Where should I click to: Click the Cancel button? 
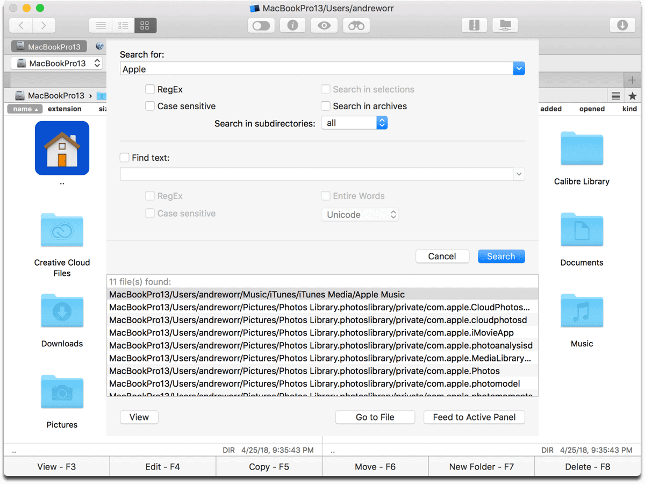click(x=442, y=256)
